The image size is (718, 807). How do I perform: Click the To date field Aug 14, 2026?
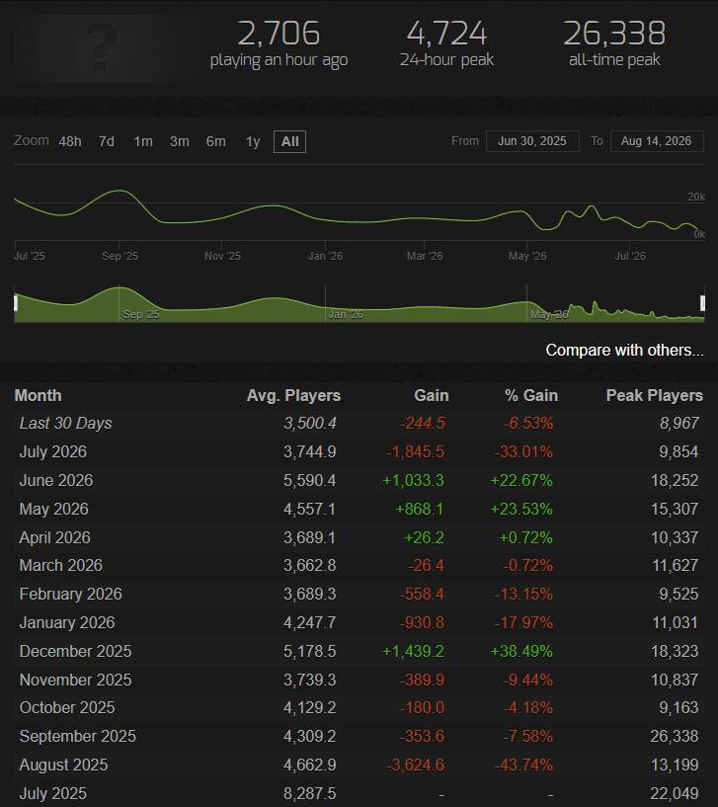[x=656, y=141]
